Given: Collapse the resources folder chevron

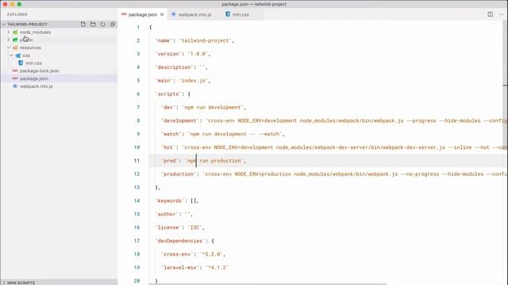Looking at the screenshot, I should point(9,47).
